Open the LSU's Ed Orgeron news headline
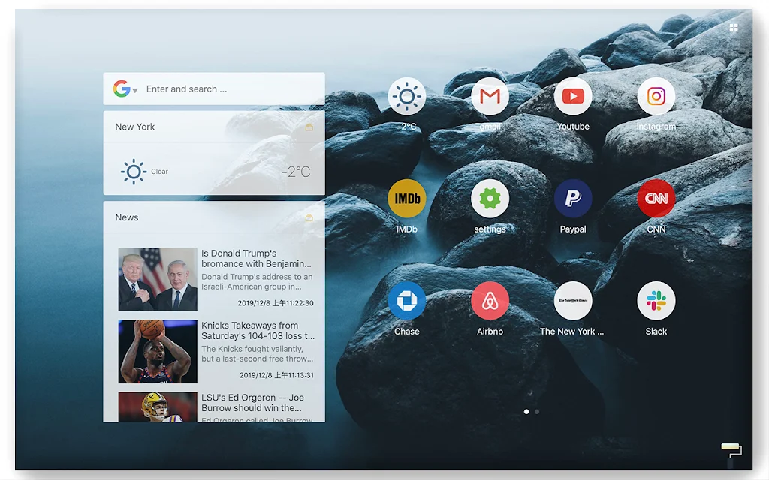Viewport: 769px width, 480px height. [252, 403]
